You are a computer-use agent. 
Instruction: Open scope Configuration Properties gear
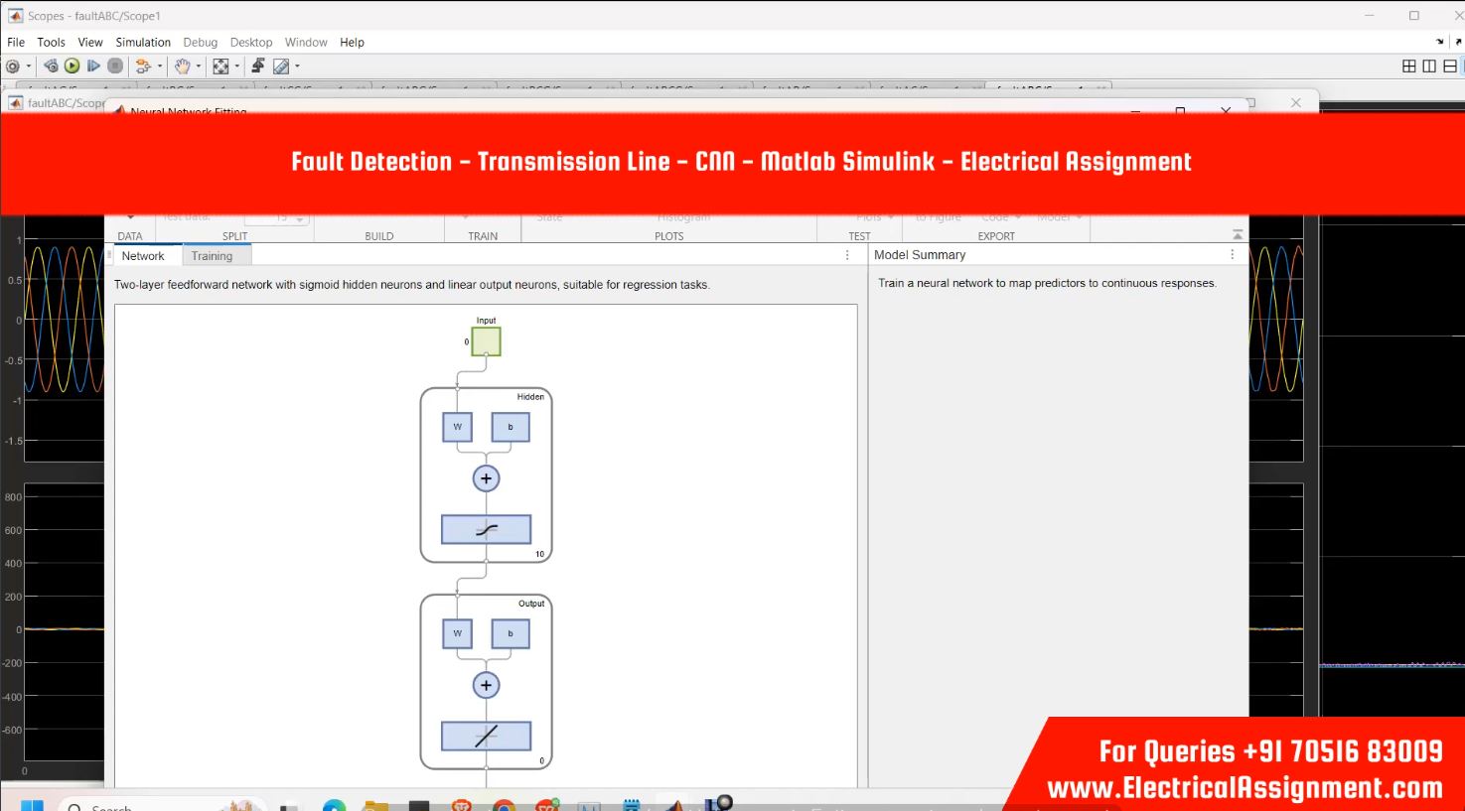13,67
